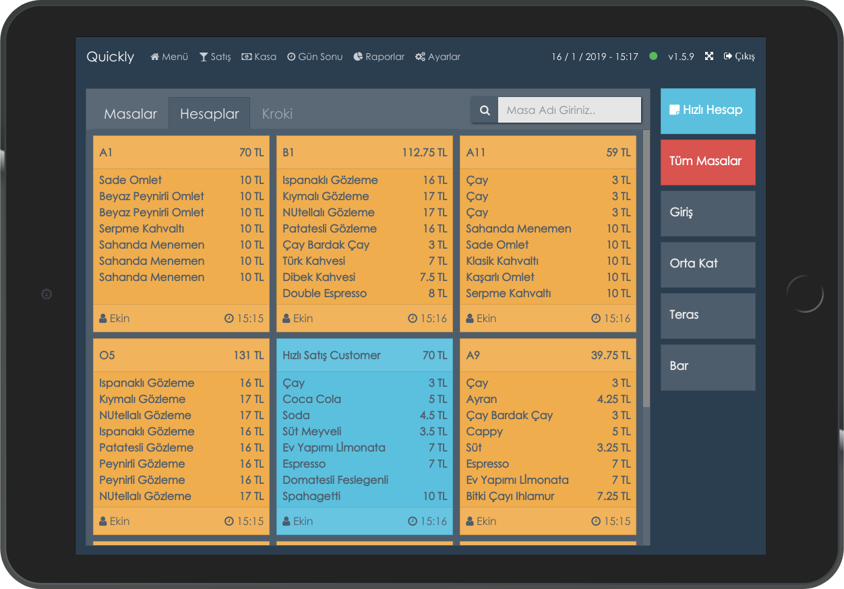Toggle fullscreen with the expand icon
Viewport: 844px width, 589px height.
click(709, 57)
